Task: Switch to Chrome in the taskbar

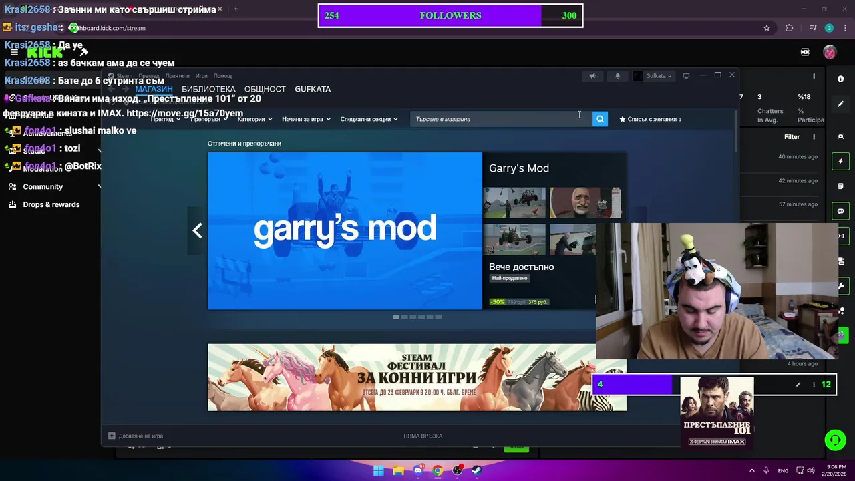Action: tap(438, 470)
